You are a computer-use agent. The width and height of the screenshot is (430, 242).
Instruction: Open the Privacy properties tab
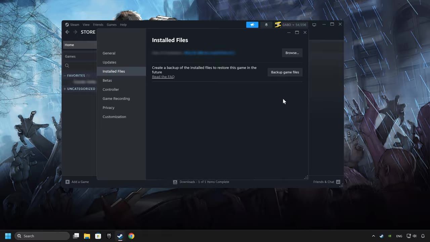[121, 108]
